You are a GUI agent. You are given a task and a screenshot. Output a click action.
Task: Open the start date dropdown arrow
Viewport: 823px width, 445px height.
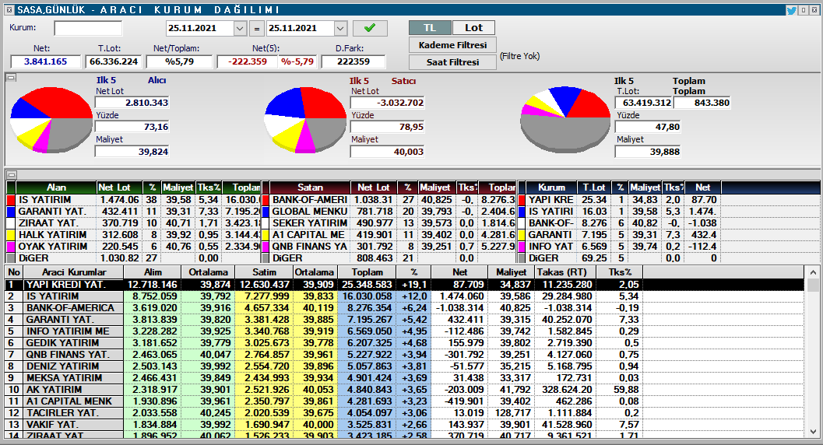tap(240, 28)
